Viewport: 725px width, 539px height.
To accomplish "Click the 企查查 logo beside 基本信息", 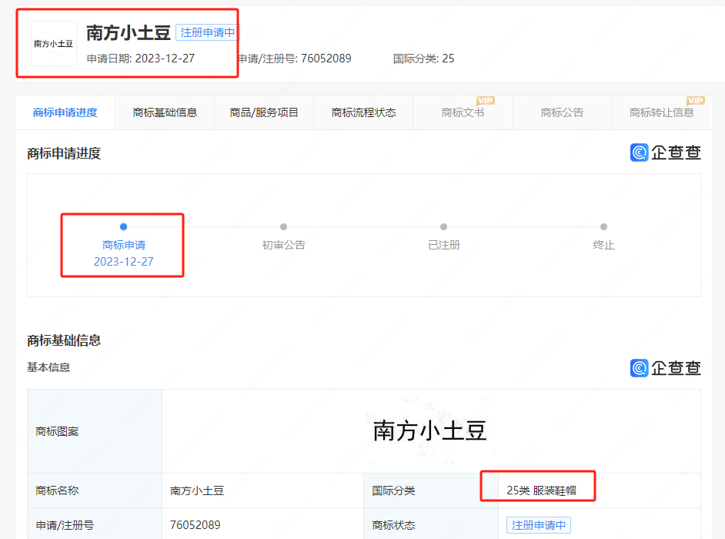I will [666, 368].
